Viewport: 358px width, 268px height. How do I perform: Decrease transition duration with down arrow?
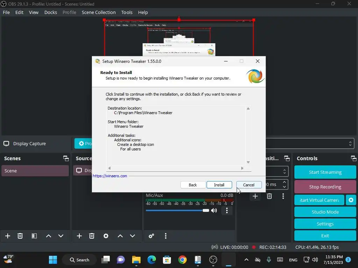pos(284,187)
